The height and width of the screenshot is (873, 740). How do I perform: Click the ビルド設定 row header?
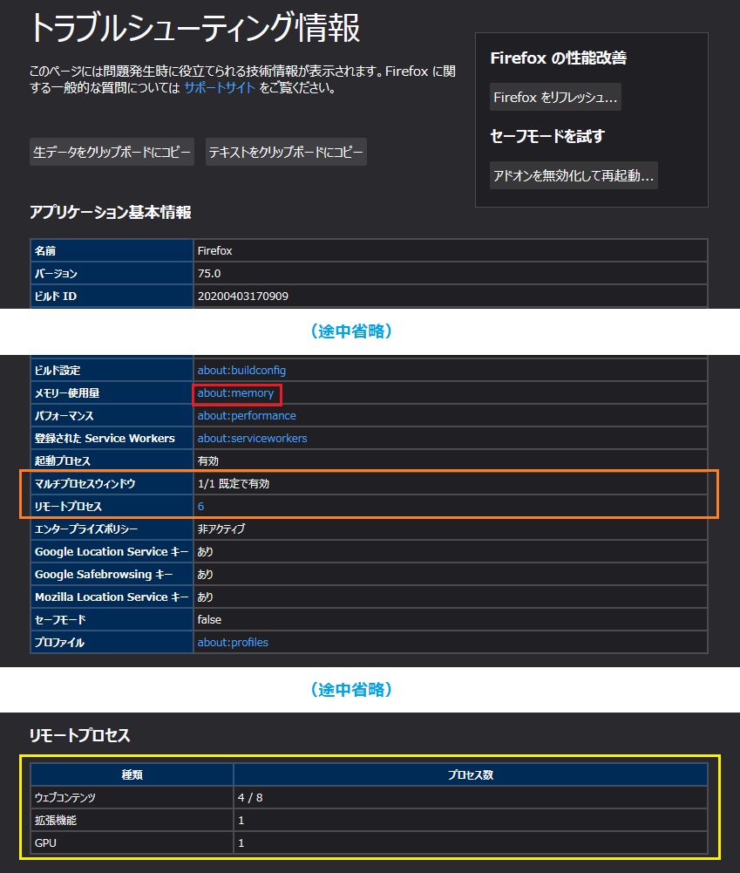point(112,371)
